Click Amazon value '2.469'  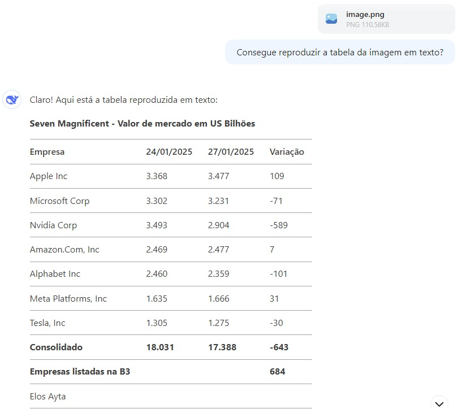(157, 250)
